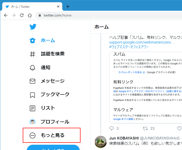Focus the twitter.com/home address bar
This screenshot has width=182, height=150.
pyautogui.click(x=109, y=15)
